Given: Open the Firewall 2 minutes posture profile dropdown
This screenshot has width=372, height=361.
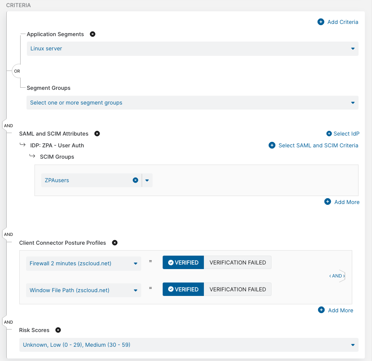Looking at the screenshot, I should click(135, 264).
